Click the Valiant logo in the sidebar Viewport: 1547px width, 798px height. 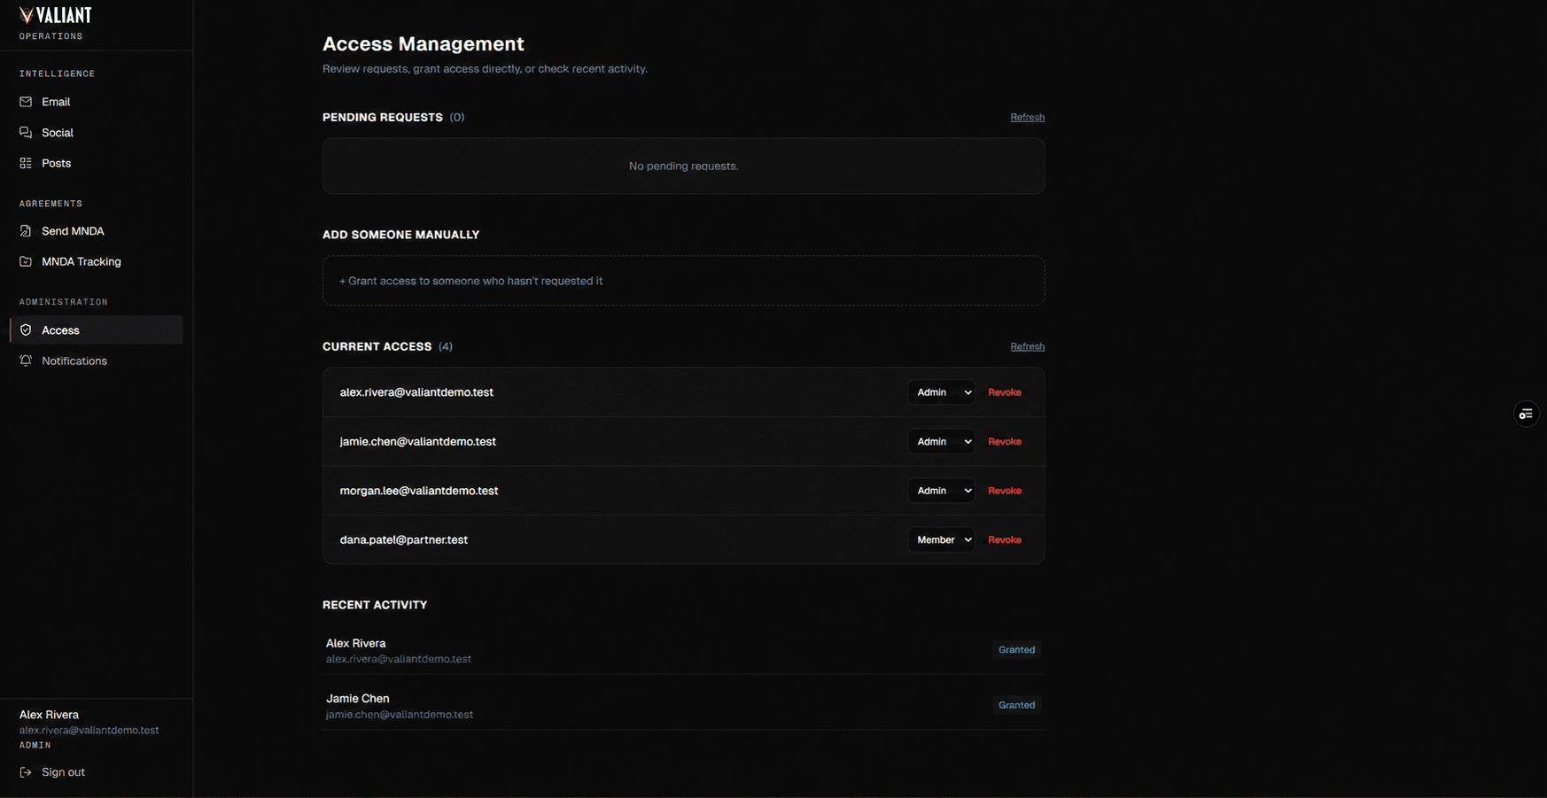point(55,16)
